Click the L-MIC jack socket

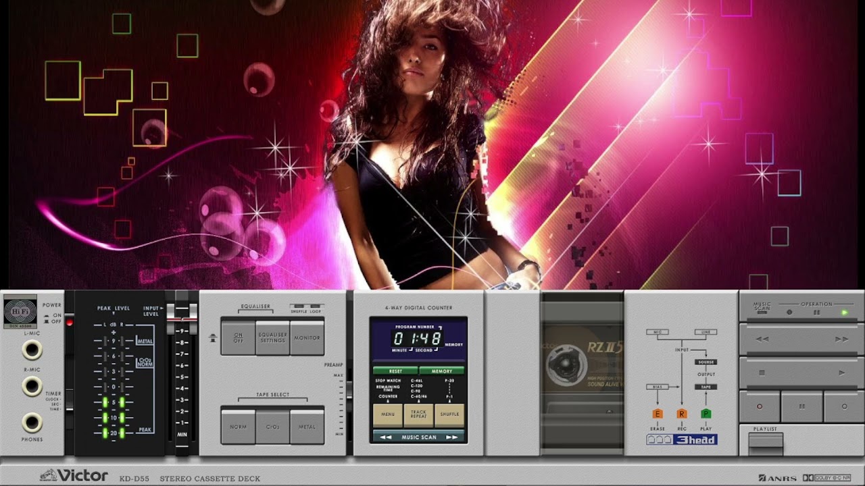click(32, 350)
